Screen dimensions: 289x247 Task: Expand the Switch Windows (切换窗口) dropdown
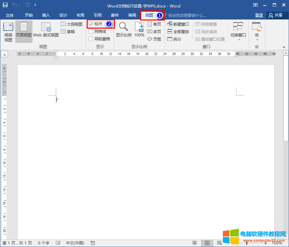[x=238, y=32]
